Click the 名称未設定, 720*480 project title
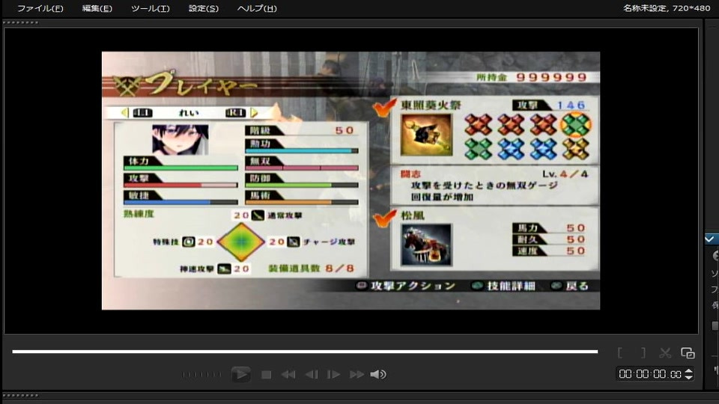The image size is (719, 404). point(667,7)
